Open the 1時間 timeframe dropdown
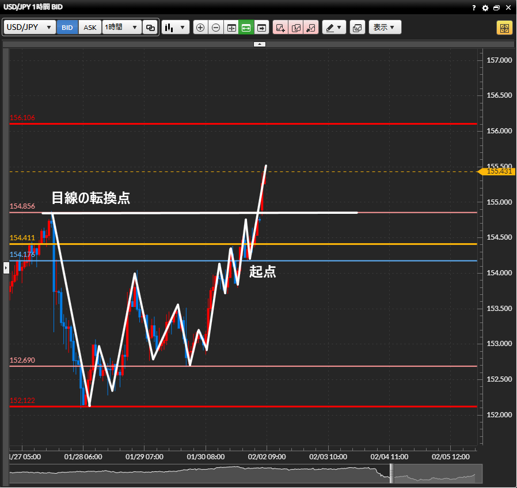This screenshot has width=517, height=488. coord(121,28)
